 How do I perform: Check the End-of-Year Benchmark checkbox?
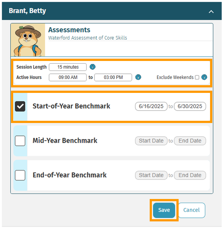pos(20,175)
